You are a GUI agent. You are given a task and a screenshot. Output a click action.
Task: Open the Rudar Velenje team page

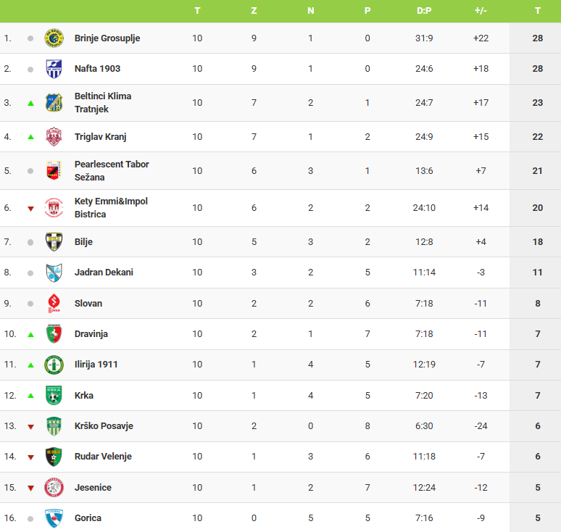click(103, 457)
